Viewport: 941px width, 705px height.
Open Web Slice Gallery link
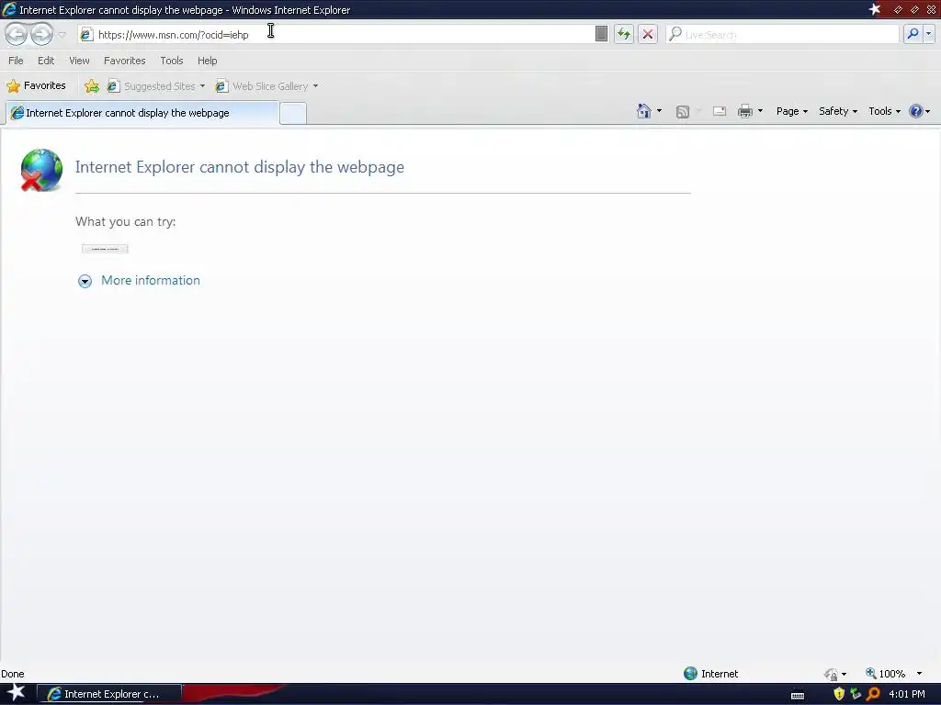click(x=262, y=86)
